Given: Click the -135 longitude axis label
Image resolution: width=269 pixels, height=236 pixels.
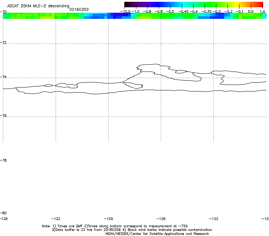Looking at the screenshot, I should coord(4,219).
